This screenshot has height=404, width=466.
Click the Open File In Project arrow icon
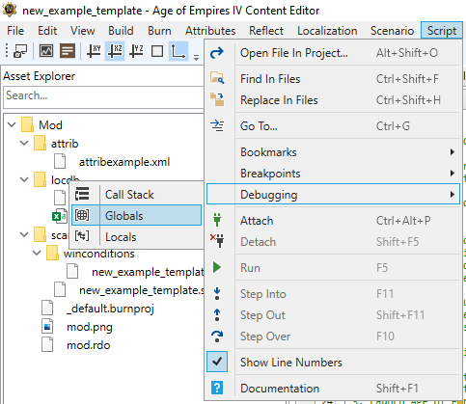point(217,53)
